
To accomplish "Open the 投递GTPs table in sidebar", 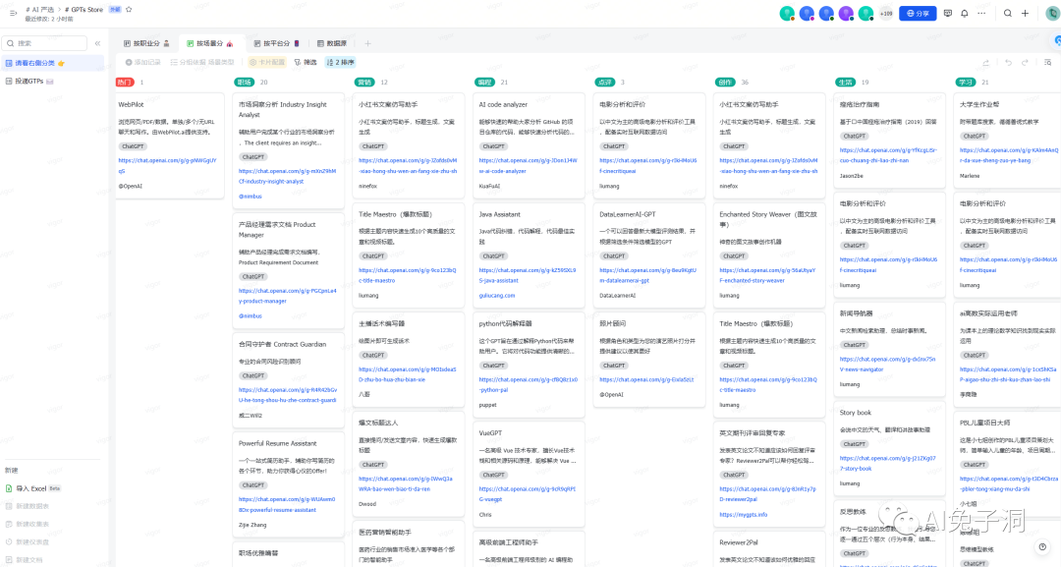I will (52, 82).
